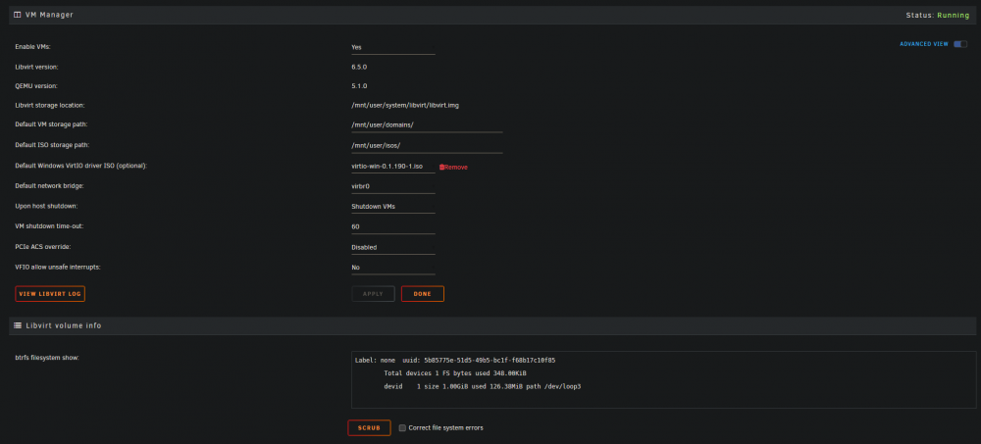Click the Advanced View label text
The width and height of the screenshot is (981, 444).
point(924,44)
